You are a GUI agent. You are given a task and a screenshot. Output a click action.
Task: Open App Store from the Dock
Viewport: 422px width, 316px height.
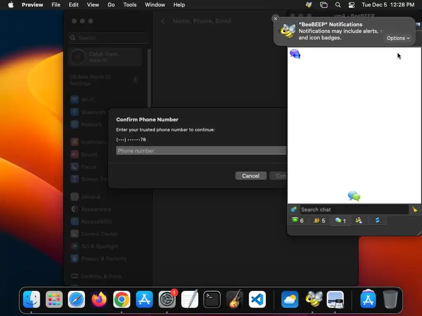pos(144,300)
